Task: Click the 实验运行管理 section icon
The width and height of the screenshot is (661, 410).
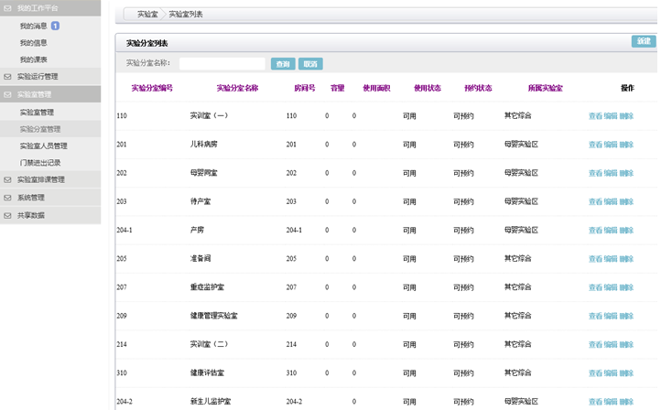Action: [8, 77]
